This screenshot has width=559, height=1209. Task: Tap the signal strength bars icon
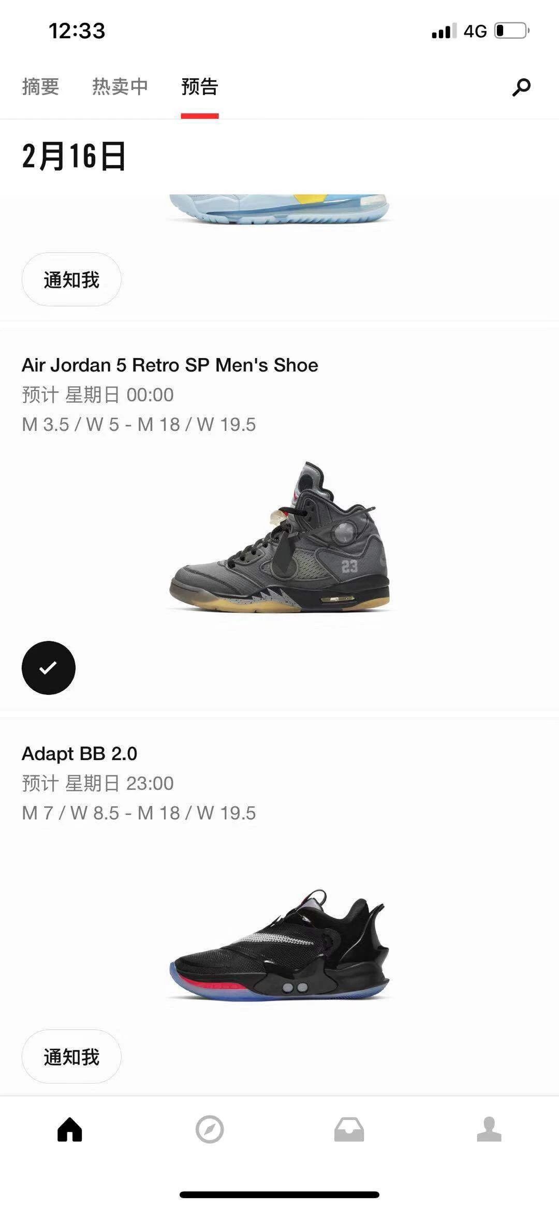point(444,31)
